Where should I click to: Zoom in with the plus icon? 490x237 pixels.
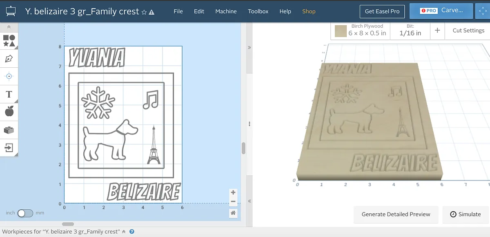[233, 193]
